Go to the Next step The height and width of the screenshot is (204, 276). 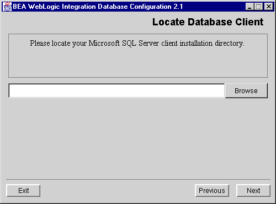(253, 191)
